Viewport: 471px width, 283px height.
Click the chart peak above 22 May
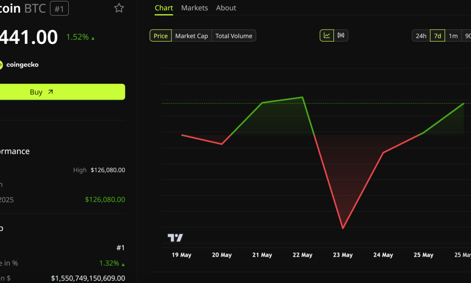tap(302, 97)
